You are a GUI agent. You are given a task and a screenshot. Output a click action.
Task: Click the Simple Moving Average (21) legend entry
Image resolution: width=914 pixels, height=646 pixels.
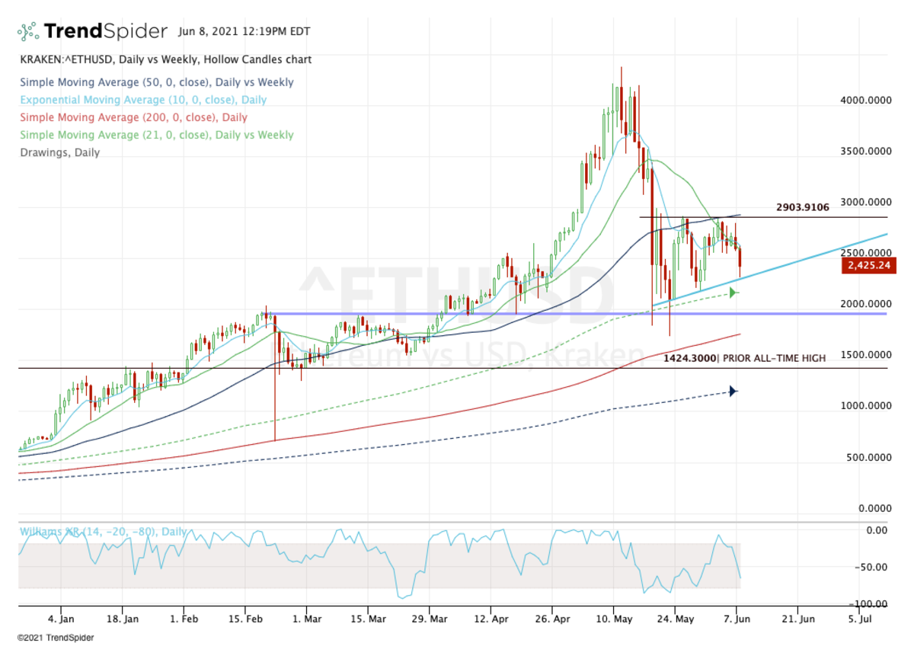click(156, 135)
